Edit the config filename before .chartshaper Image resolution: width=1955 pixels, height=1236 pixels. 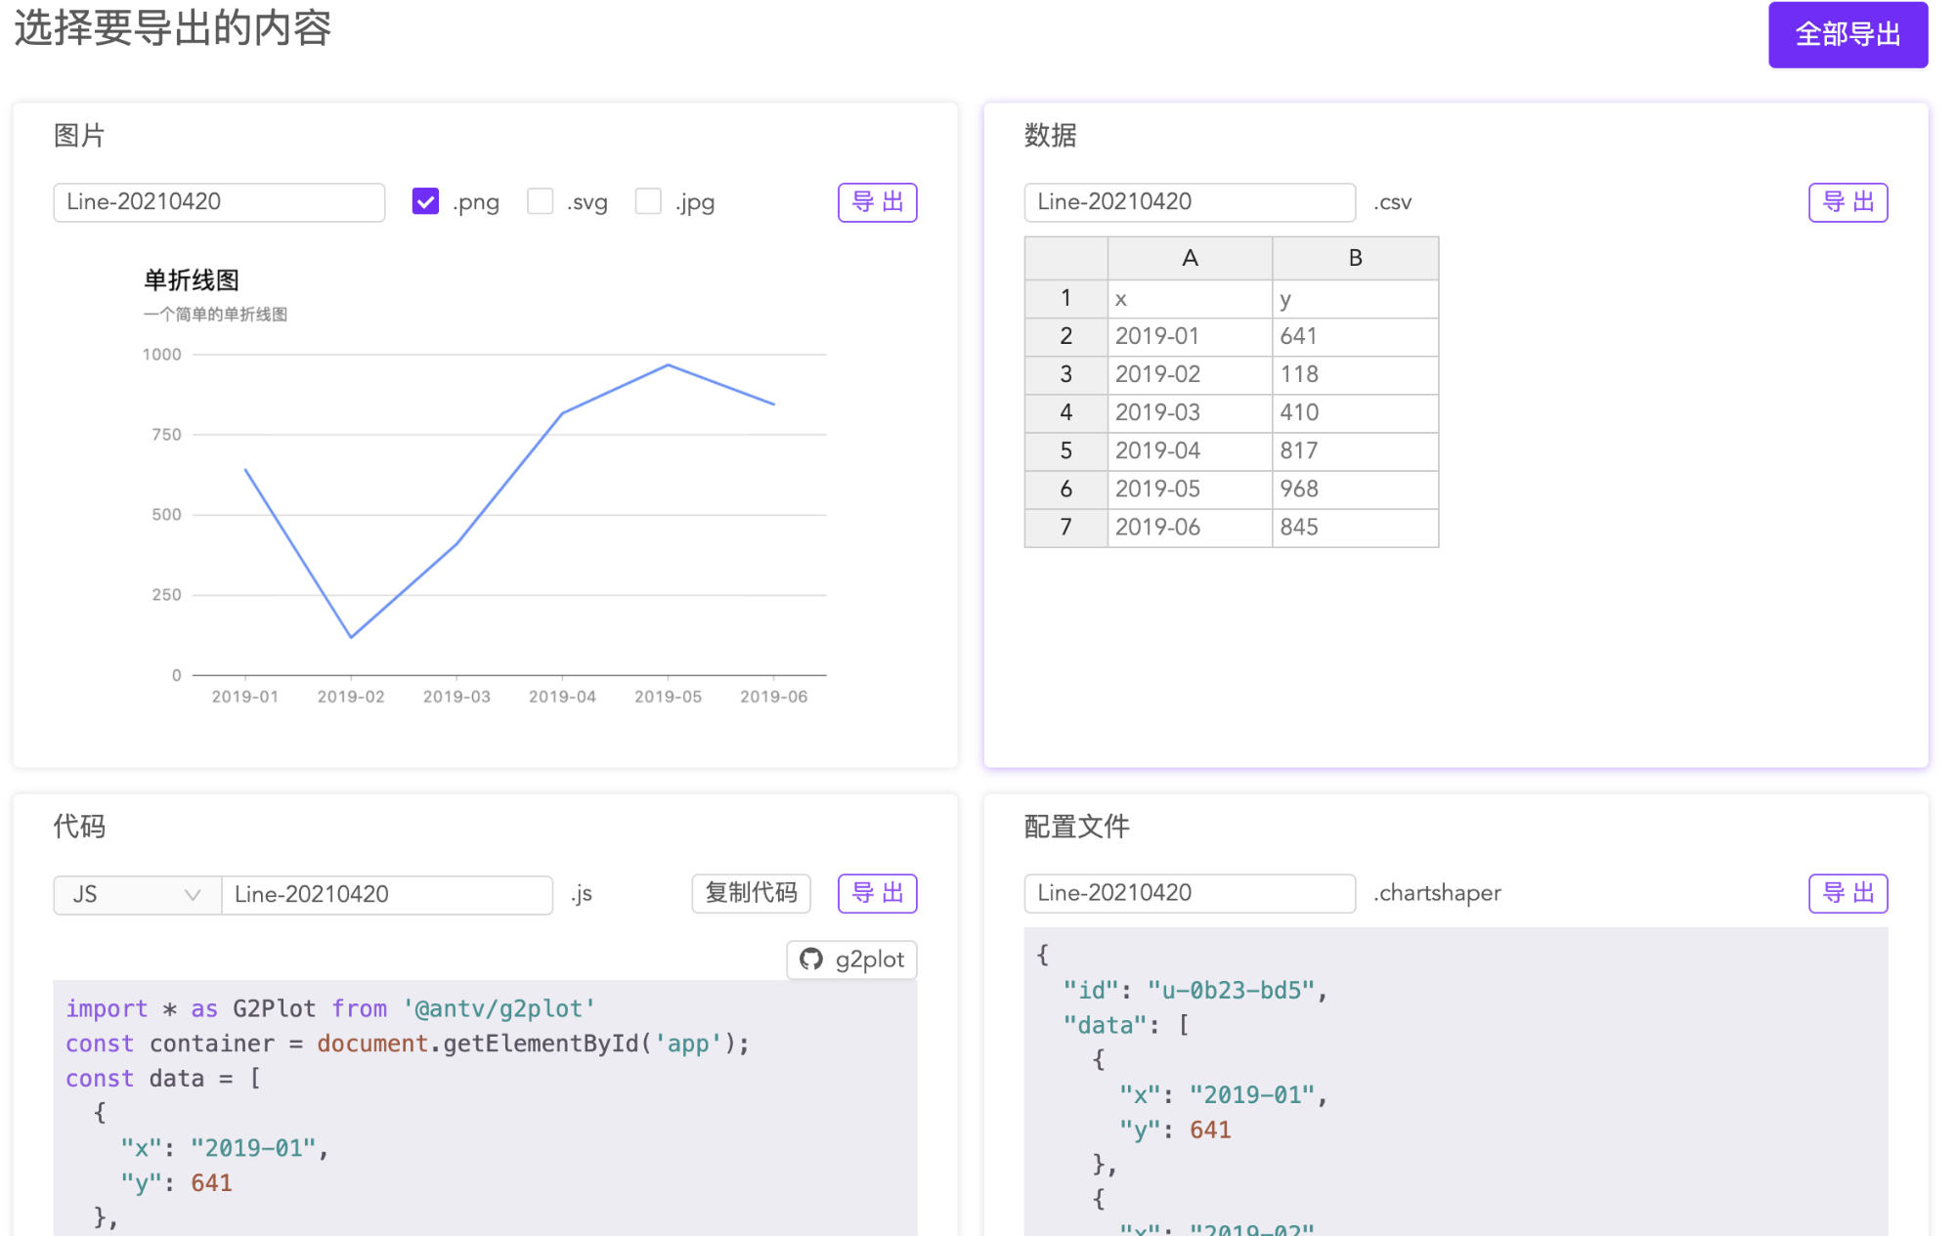(x=1190, y=893)
